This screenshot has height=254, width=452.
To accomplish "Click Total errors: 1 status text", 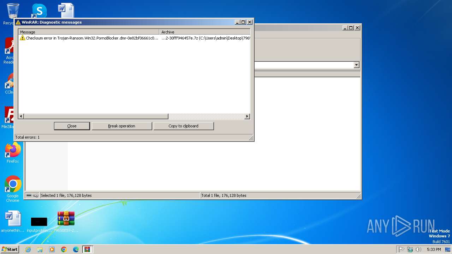I will (x=28, y=137).
